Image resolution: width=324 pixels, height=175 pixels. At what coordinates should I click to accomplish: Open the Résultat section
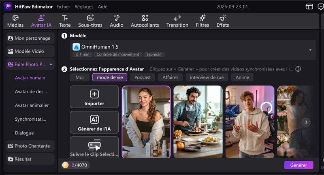click(x=30, y=159)
